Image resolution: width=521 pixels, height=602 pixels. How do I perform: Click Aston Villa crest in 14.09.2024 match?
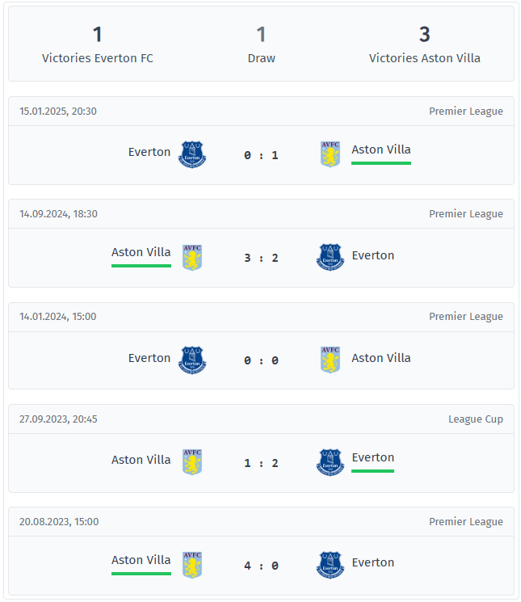[192, 257]
